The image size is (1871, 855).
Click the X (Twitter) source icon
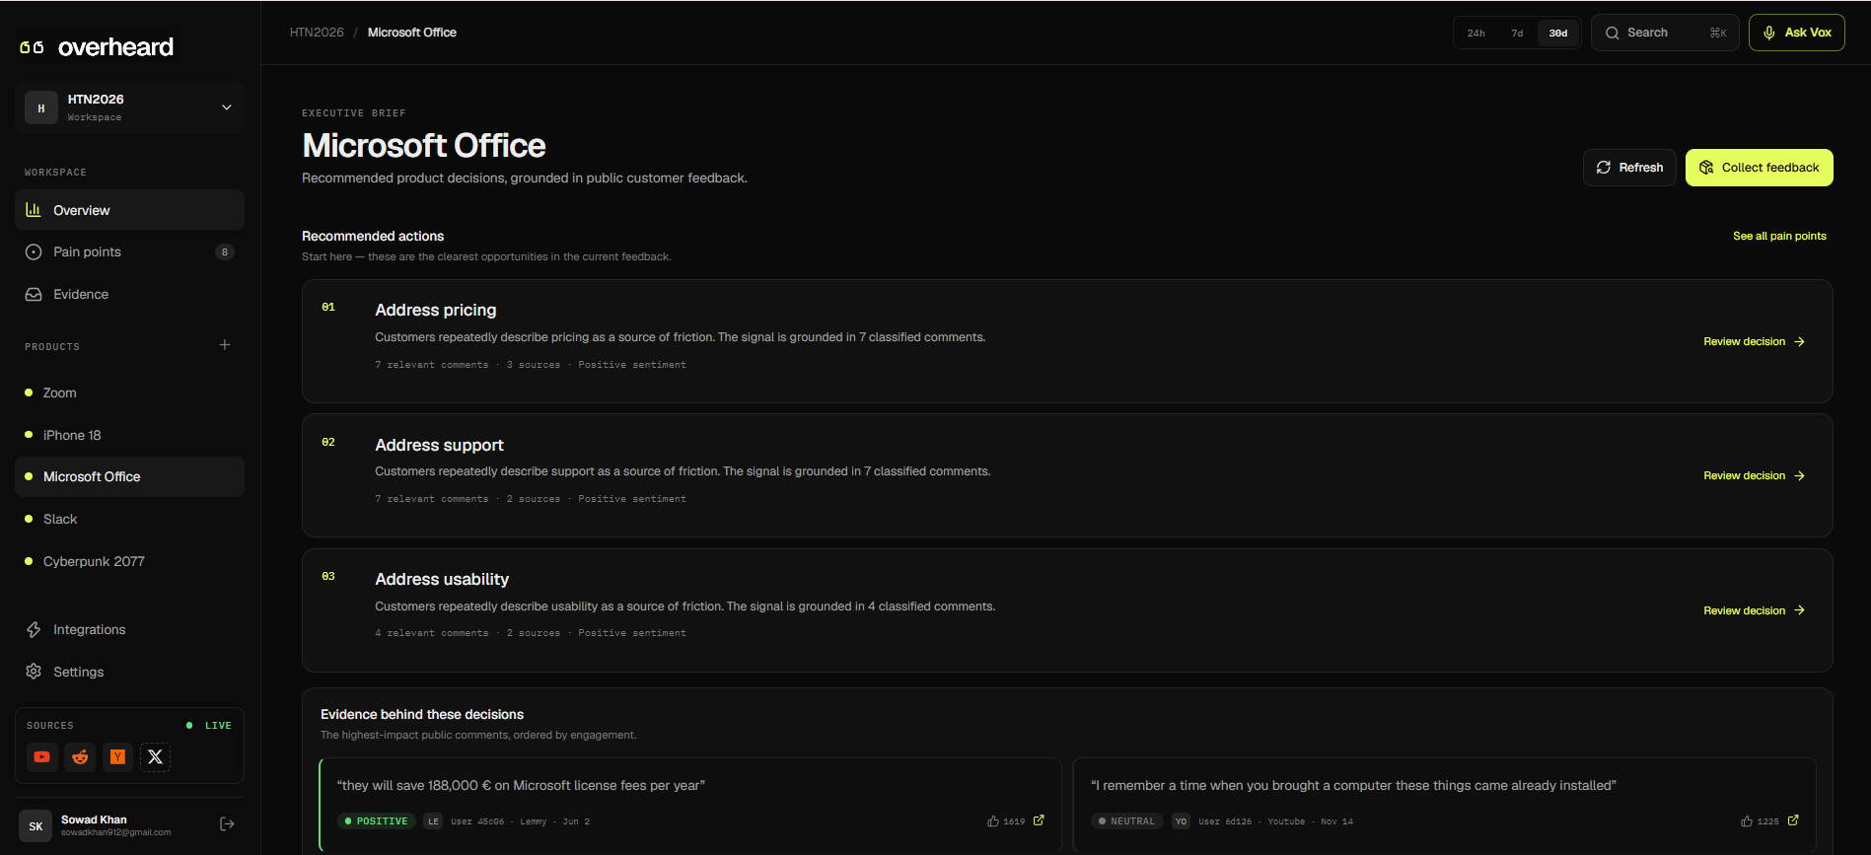pyautogui.click(x=155, y=757)
